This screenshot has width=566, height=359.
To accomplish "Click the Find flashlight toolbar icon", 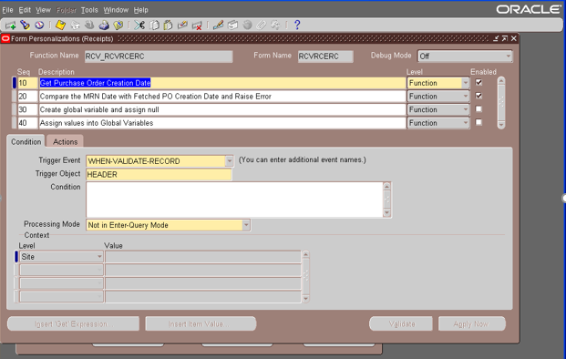I will point(25,25).
